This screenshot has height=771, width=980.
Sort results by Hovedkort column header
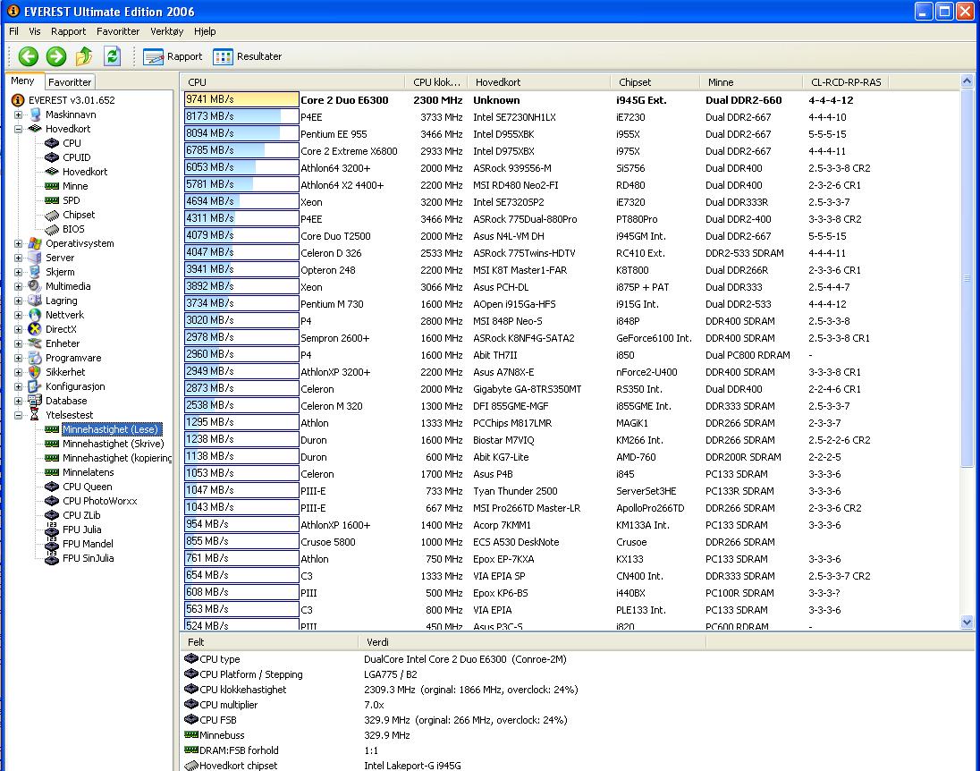point(539,82)
